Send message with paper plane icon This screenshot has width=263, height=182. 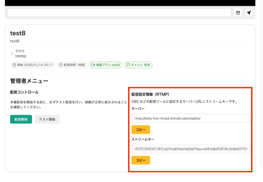pyautogui.click(x=249, y=13)
